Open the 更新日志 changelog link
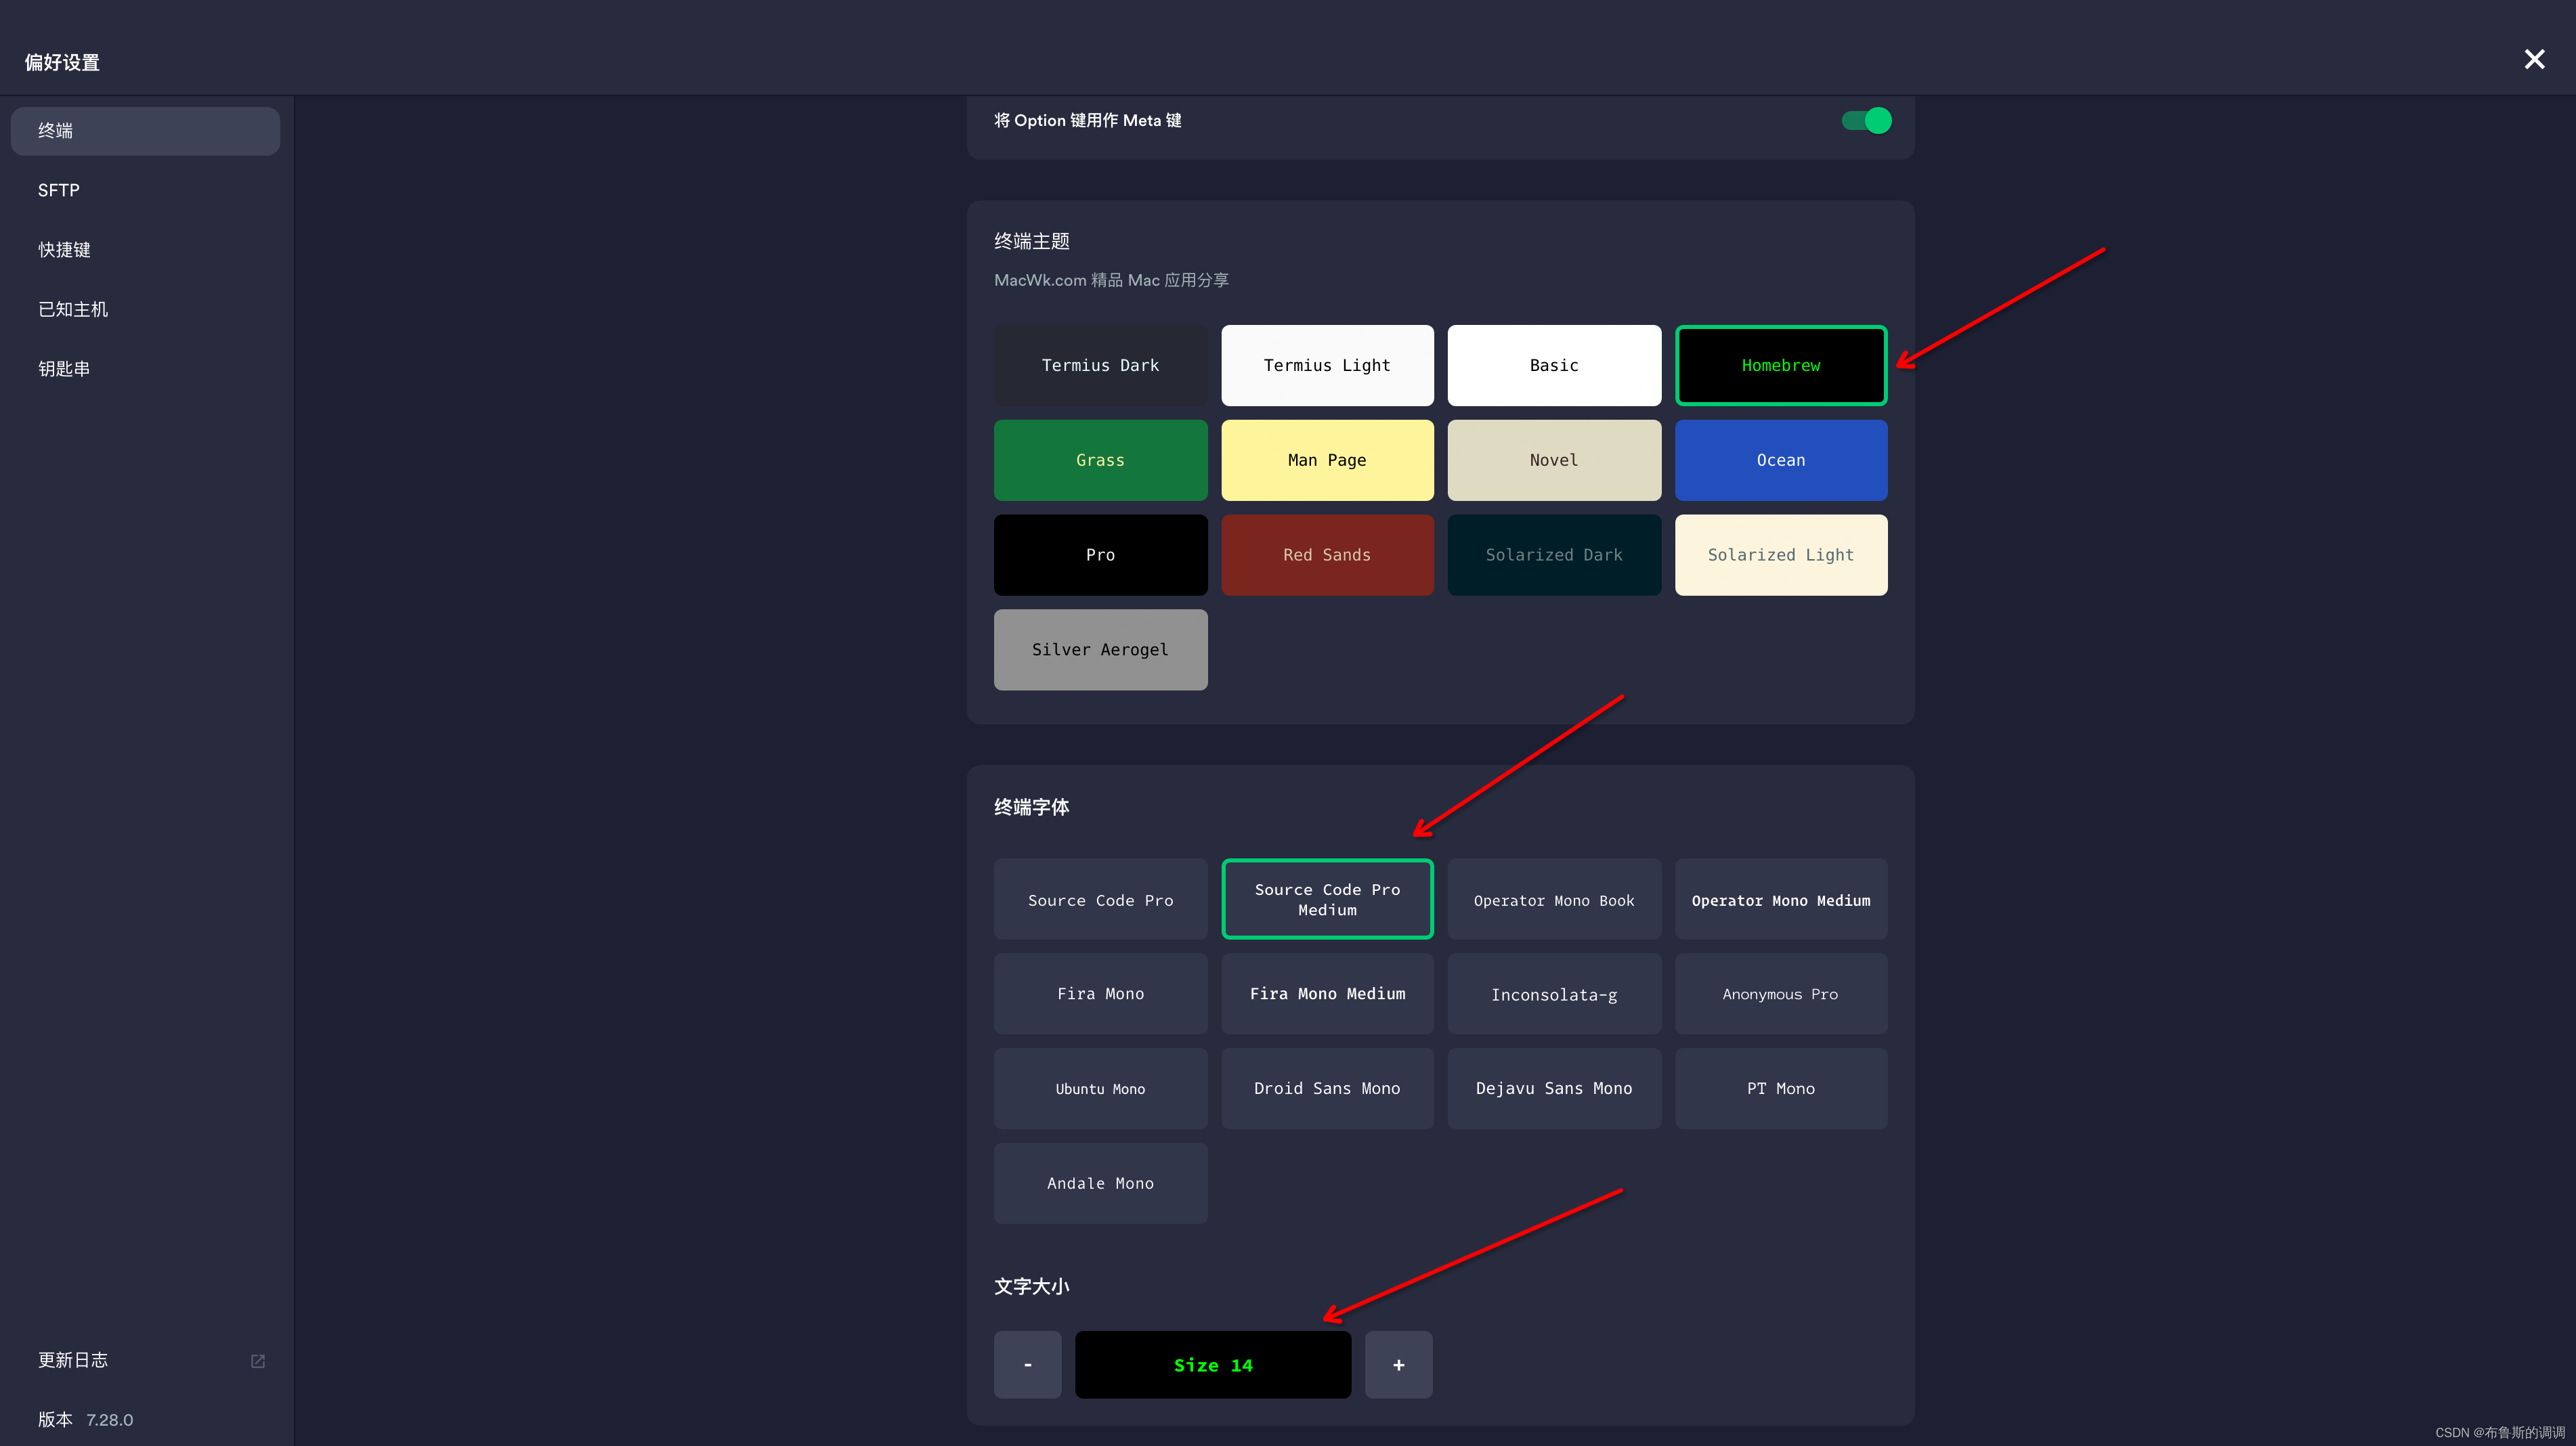The height and width of the screenshot is (1446, 2576). (73, 1360)
